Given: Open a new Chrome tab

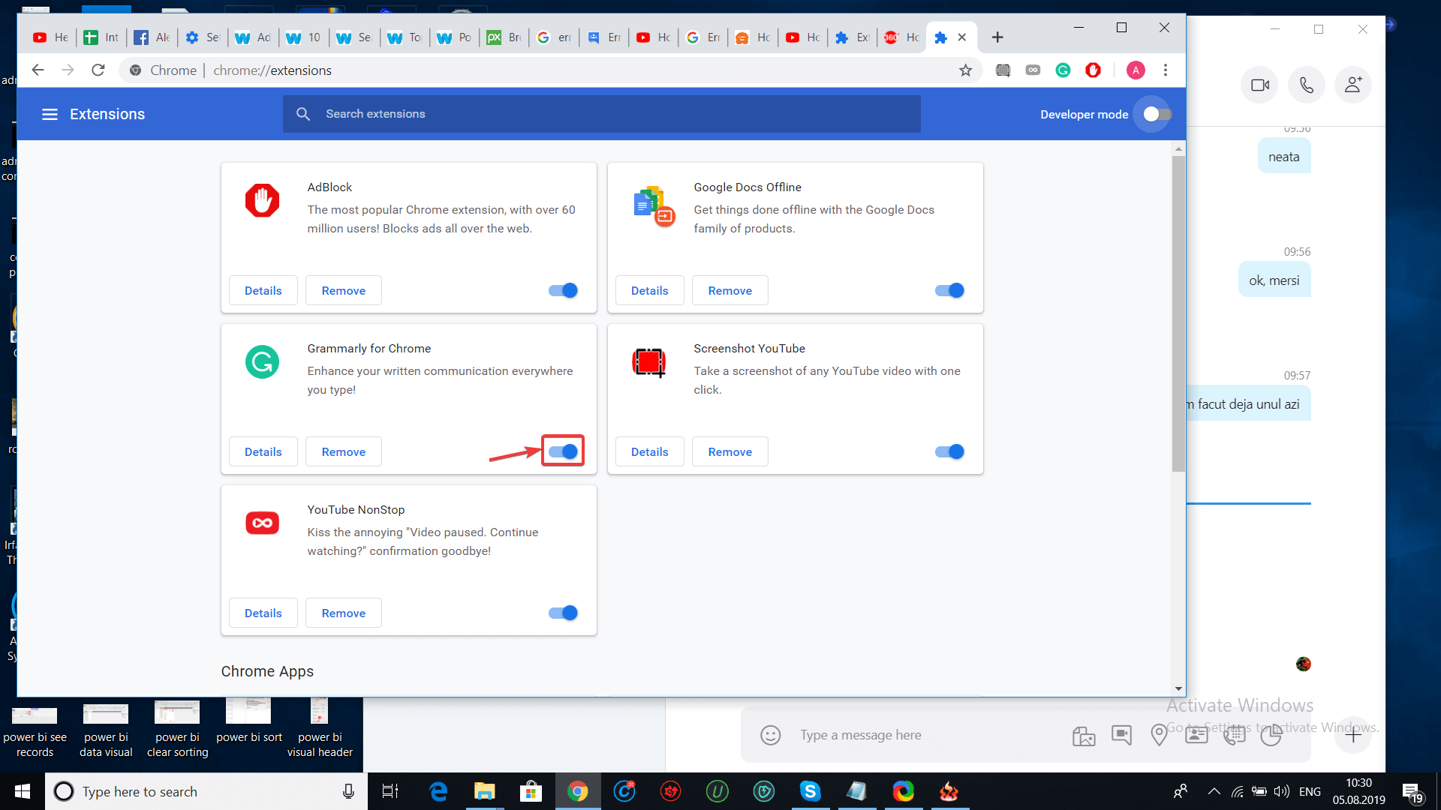Looking at the screenshot, I should (997, 37).
